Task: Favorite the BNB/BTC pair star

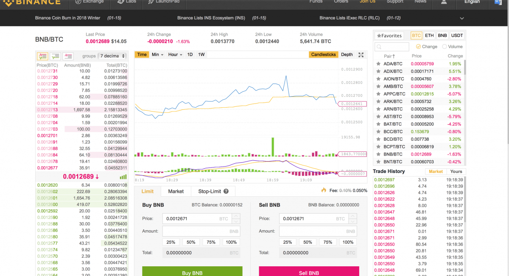Action: click(x=378, y=154)
